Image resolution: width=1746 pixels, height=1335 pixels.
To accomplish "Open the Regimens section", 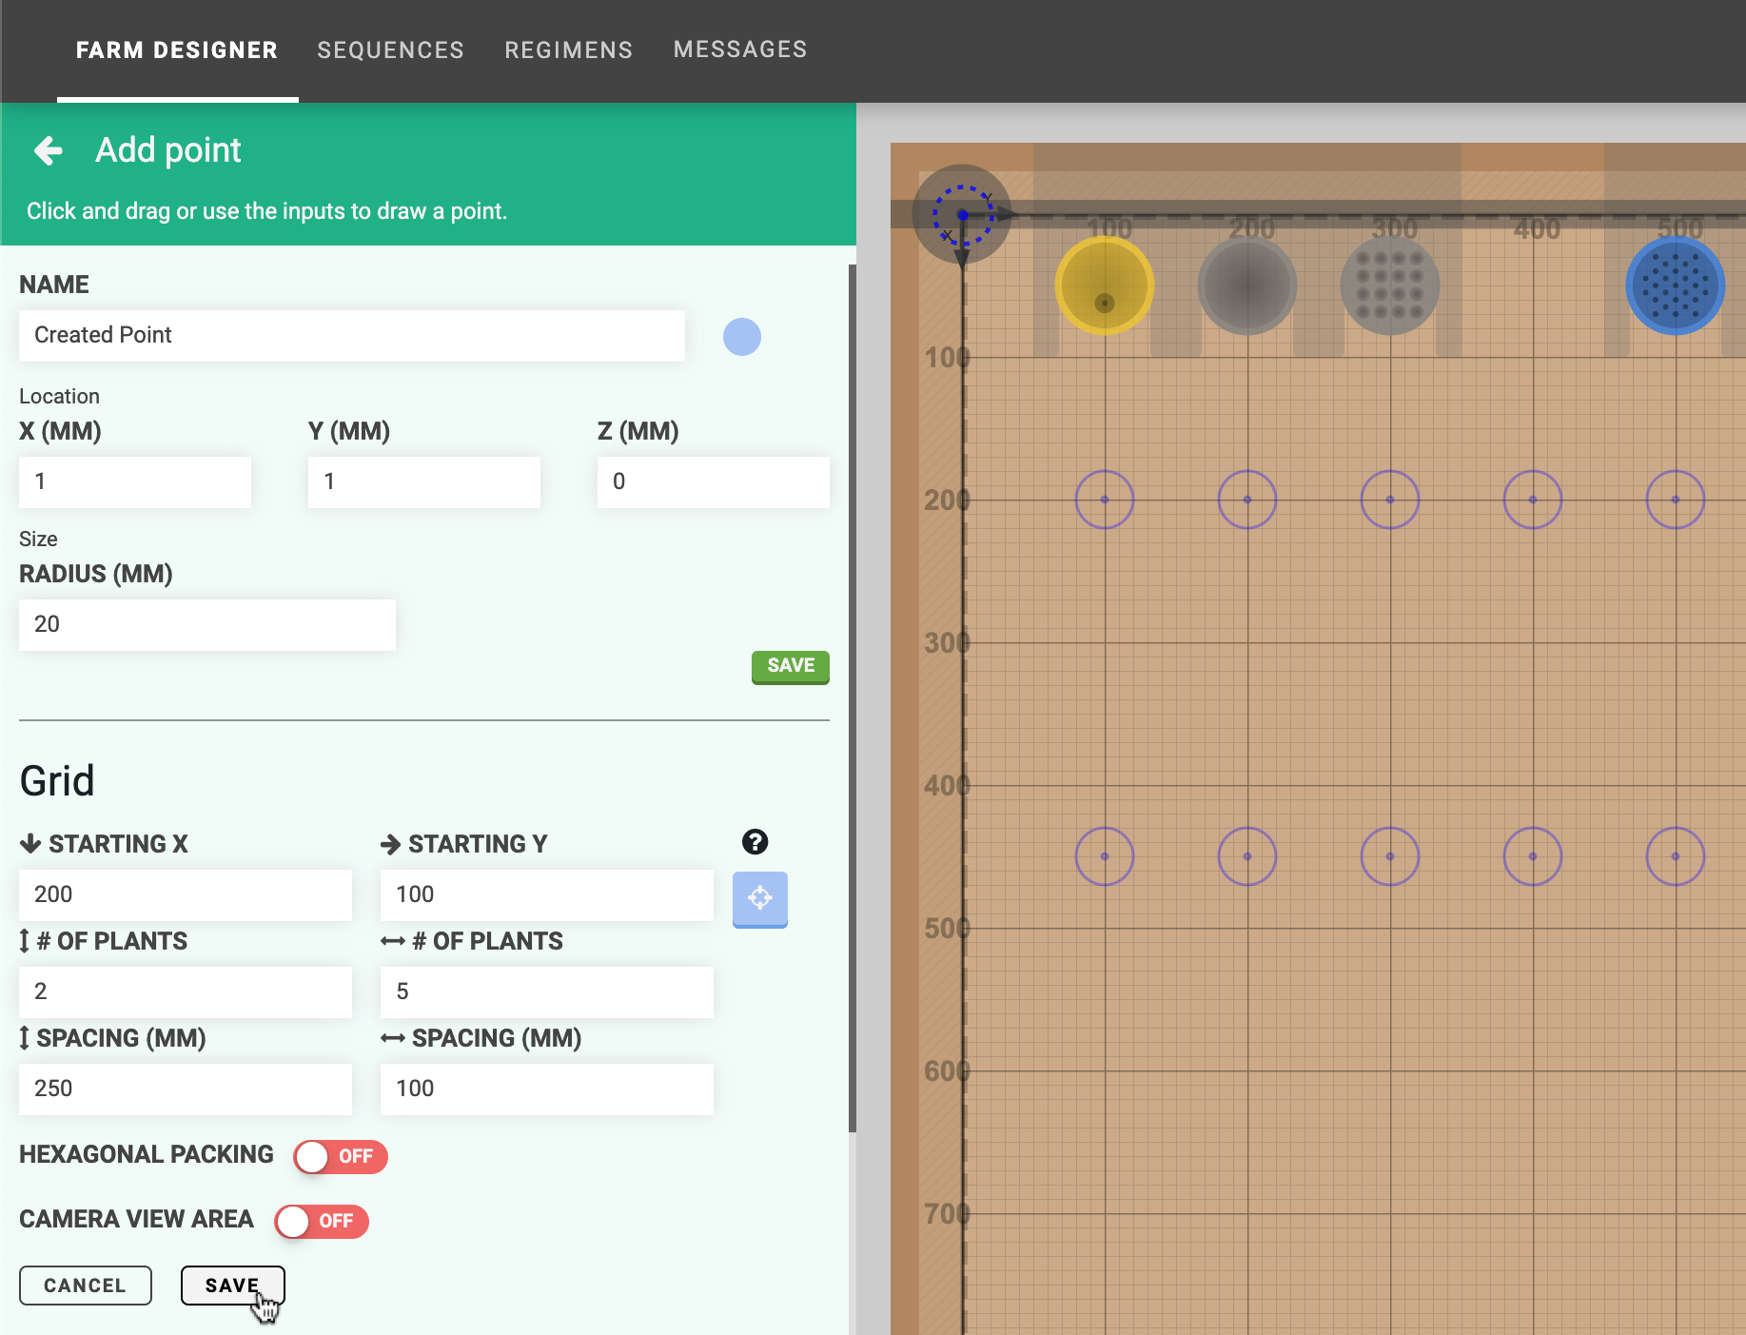I will click(x=568, y=49).
